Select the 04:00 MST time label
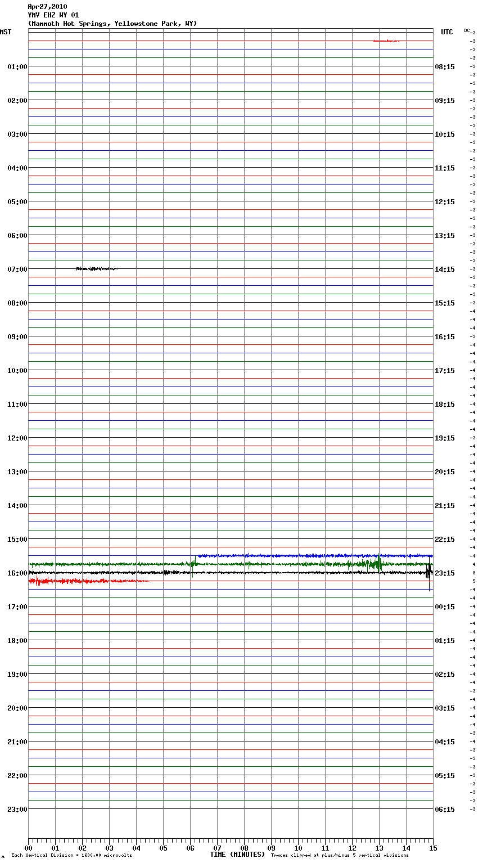Image resolution: width=478 pixels, height=863 pixels. point(17,168)
